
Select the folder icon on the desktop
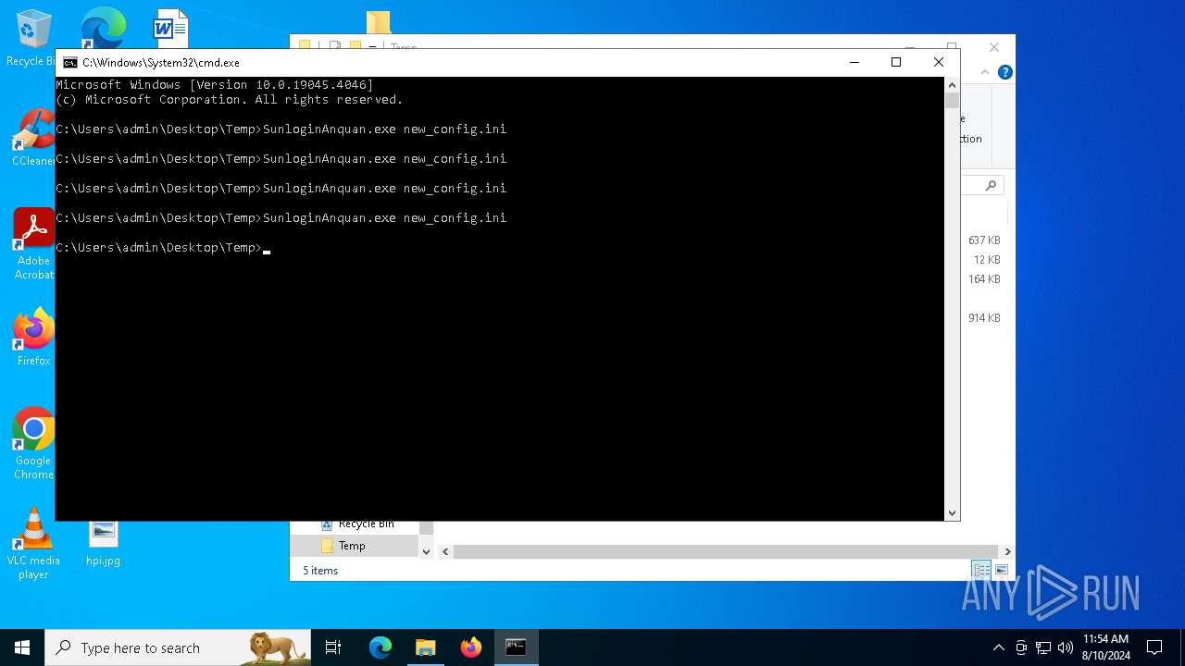378,22
